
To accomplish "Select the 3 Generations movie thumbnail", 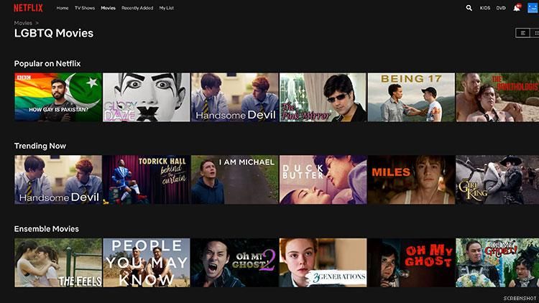I will click(x=323, y=263).
